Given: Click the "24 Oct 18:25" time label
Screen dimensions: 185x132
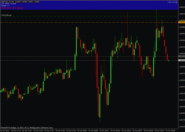Looking at the screenshot, I should click(x=115, y=131).
